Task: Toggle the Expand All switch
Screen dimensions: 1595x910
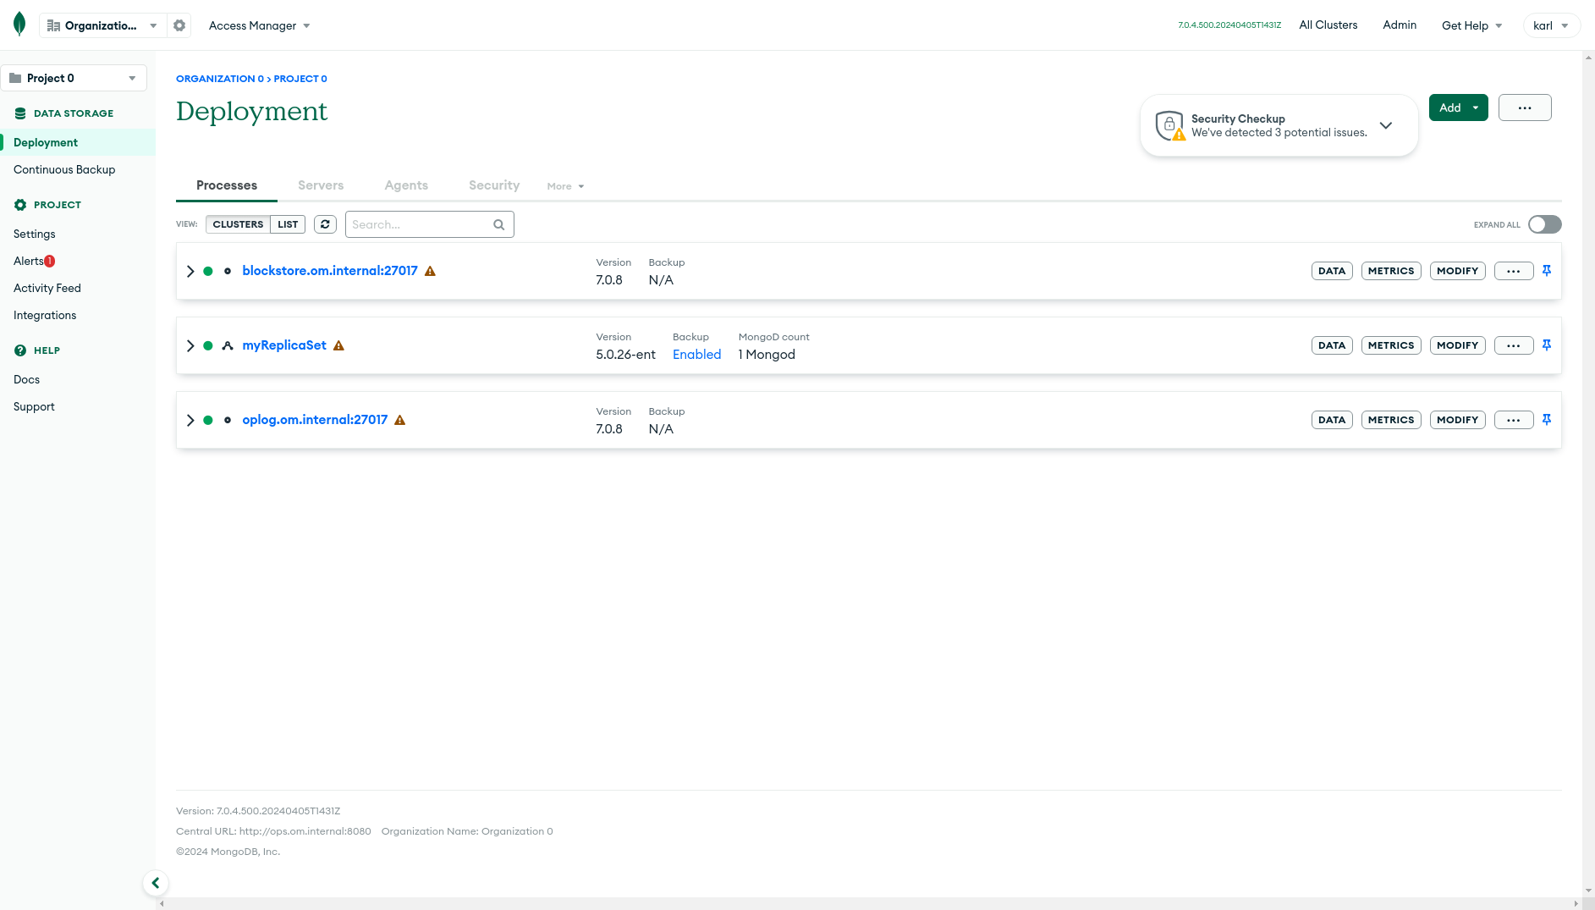Action: [x=1544, y=224]
